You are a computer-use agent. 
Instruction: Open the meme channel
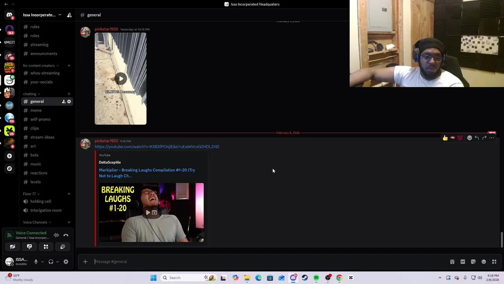point(47,110)
